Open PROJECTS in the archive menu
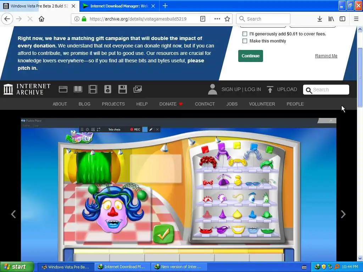 point(113,104)
